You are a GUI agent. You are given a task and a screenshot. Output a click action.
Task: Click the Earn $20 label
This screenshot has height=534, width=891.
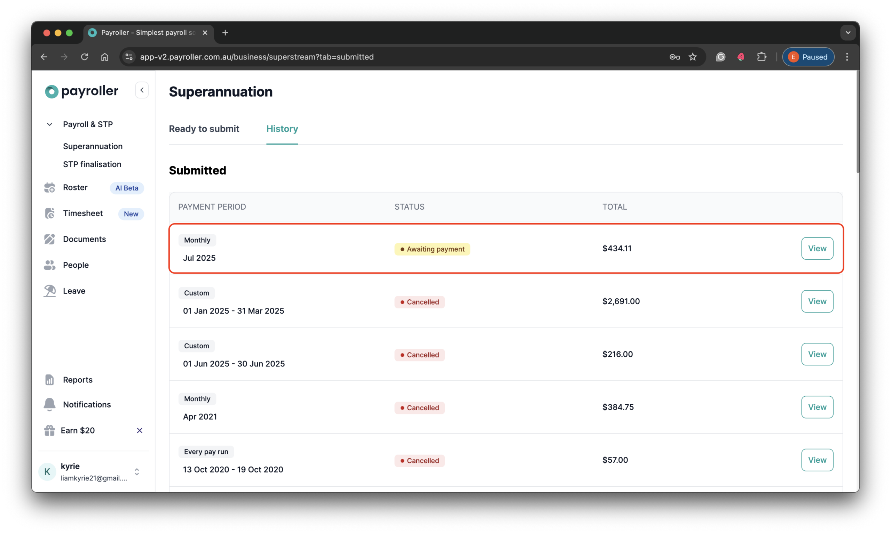[77, 430]
